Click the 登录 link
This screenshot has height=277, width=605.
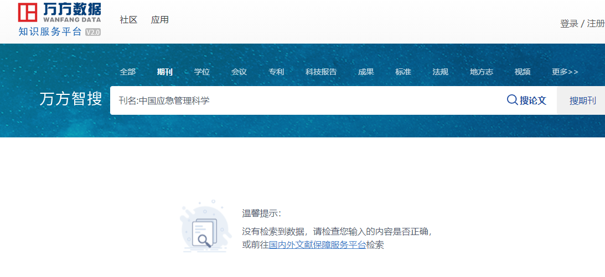pyautogui.click(x=569, y=23)
